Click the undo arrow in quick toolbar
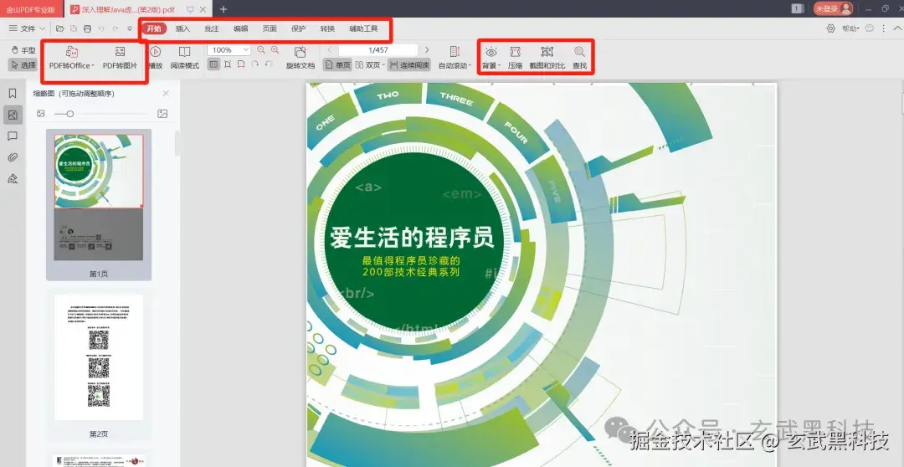Screen dimensions: 904x467 coord(101,28)
